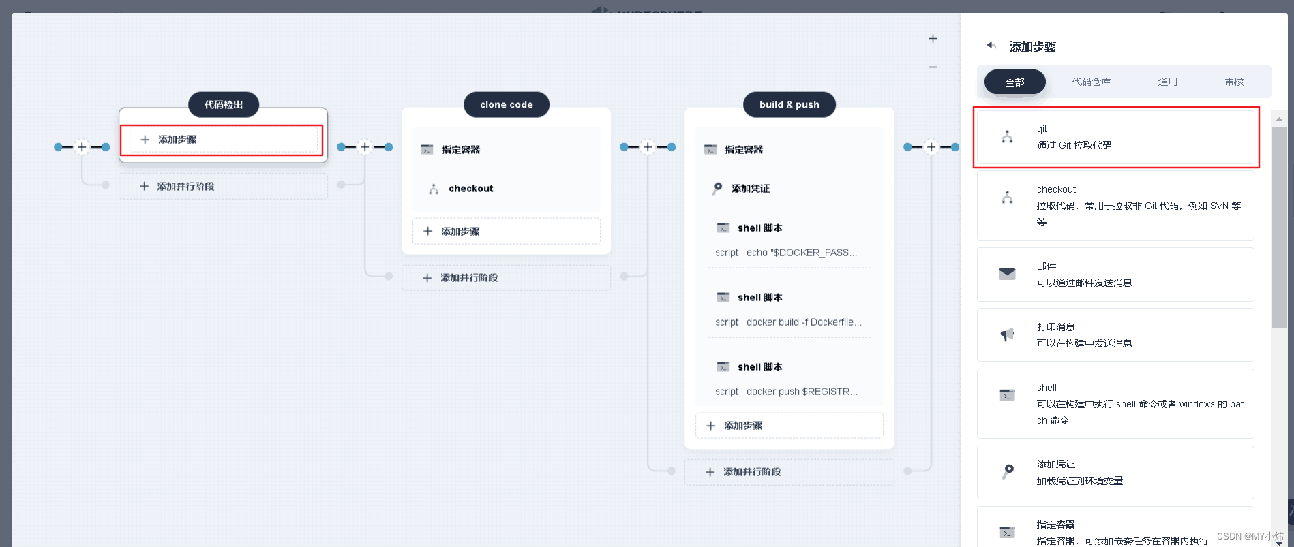Switch to the 通用 tab

click(1167, 82)
